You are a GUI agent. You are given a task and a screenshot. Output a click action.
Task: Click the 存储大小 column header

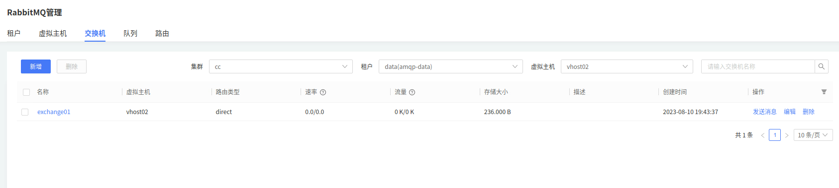(x=496, y=92)
